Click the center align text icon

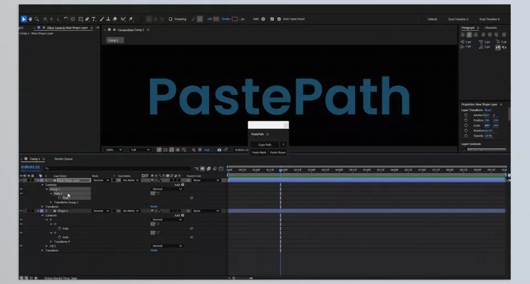coord(469,35)
